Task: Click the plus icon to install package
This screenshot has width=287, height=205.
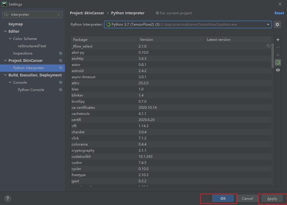Action: tap(278, 40)
